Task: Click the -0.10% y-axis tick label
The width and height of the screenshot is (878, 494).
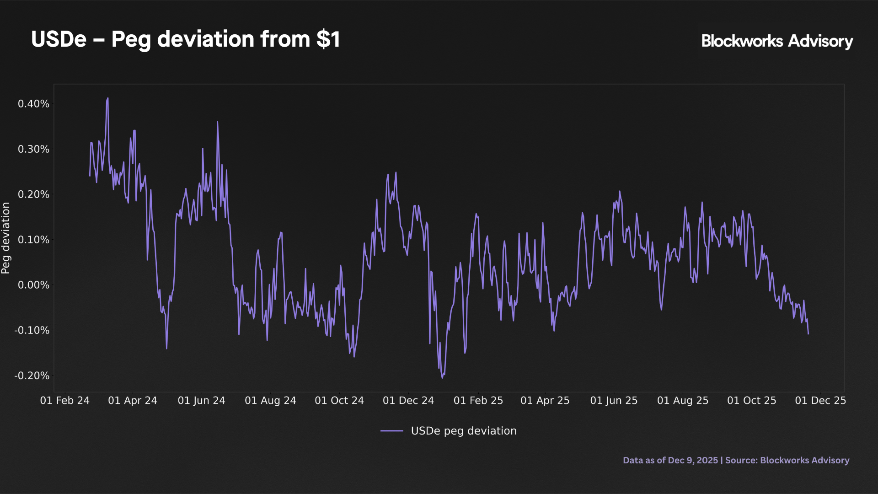Action: [32, 330]
